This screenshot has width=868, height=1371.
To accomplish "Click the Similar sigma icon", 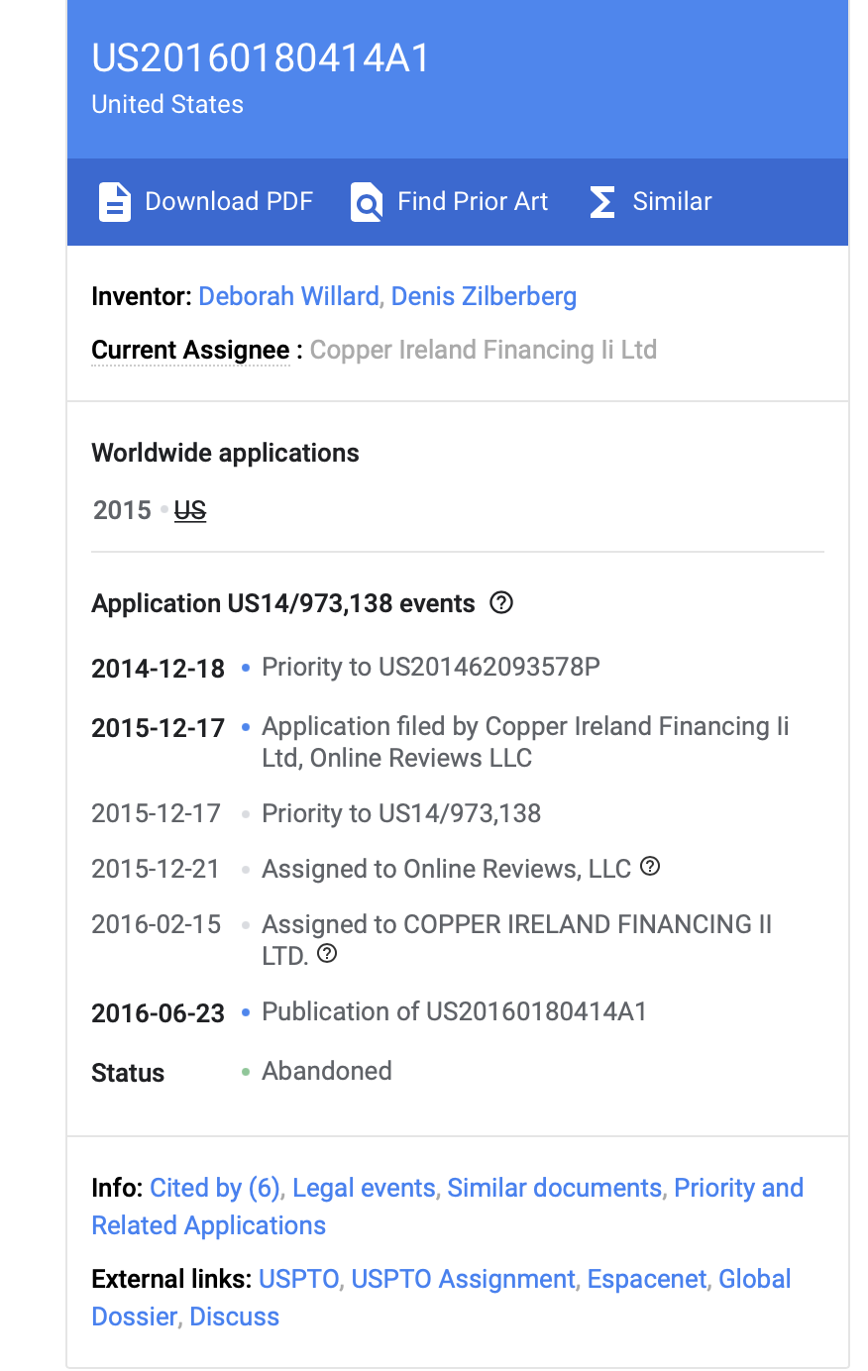I will (x=602, y=202).
